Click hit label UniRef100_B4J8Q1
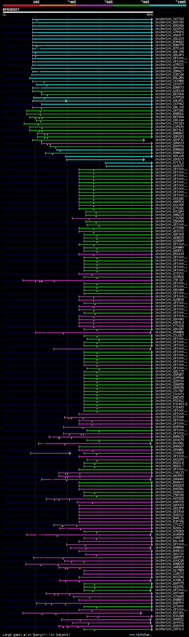The width and height of the screenshot is (189, 637). [x=170, y=443]
